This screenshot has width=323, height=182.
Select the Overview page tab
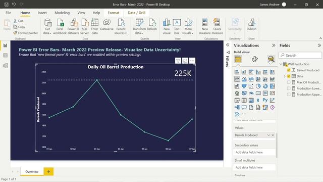(32, 171)
